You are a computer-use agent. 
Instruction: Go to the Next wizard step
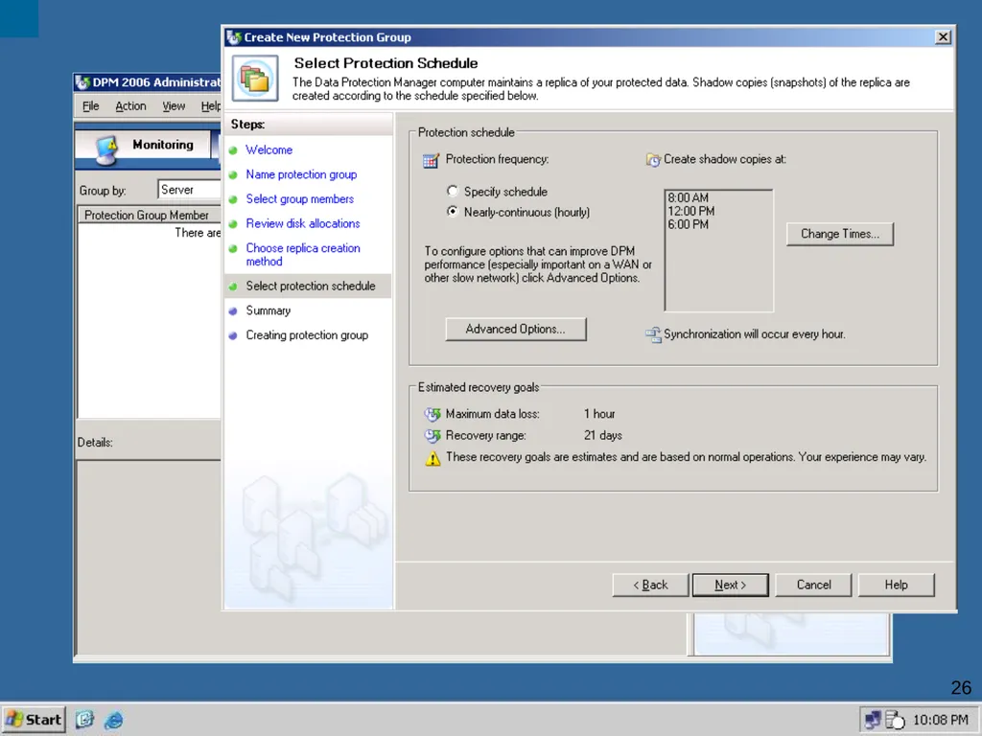[730, 586]
